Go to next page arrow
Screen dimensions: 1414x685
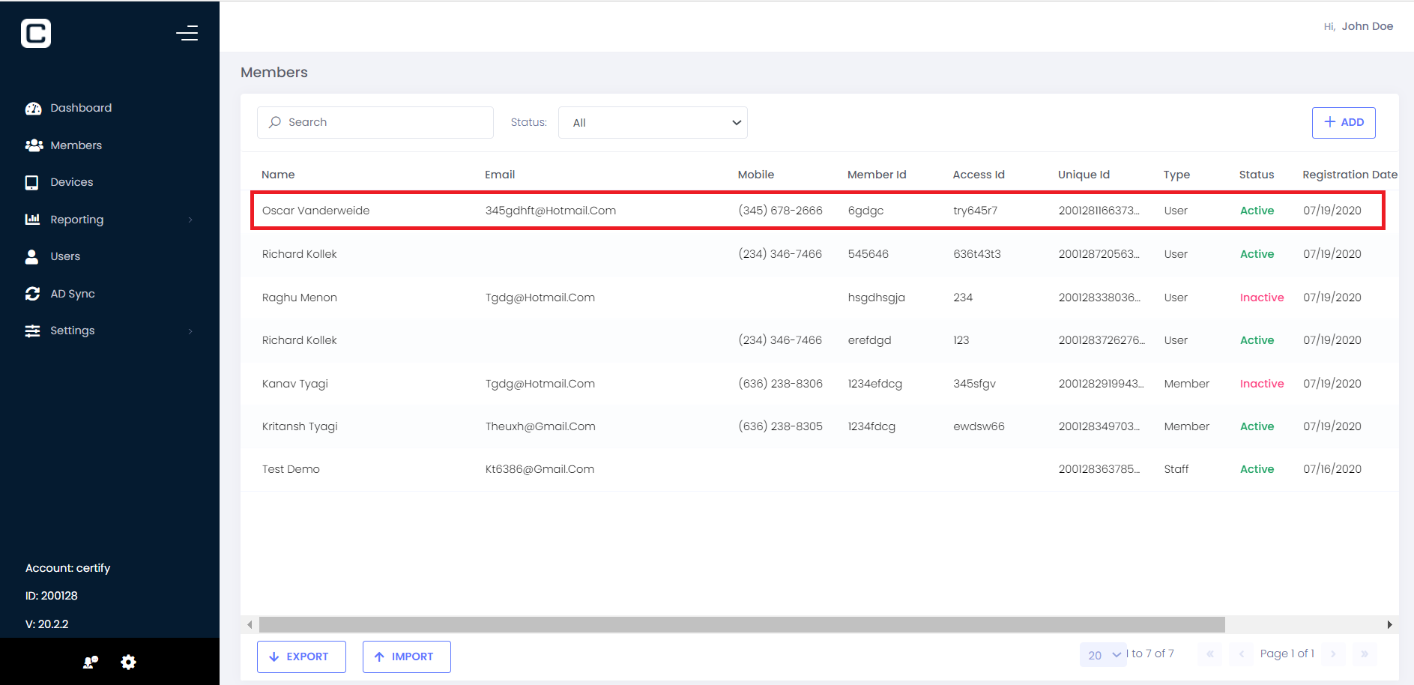(x=1333, y=654)
